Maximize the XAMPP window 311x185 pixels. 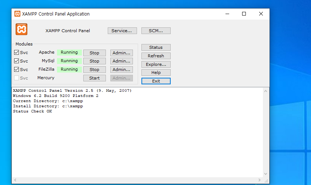pos(244,14)
